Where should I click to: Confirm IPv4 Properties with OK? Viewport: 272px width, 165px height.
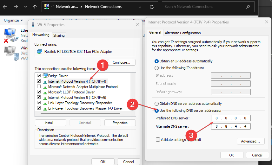pyautogui.click(x=232, y=155)
